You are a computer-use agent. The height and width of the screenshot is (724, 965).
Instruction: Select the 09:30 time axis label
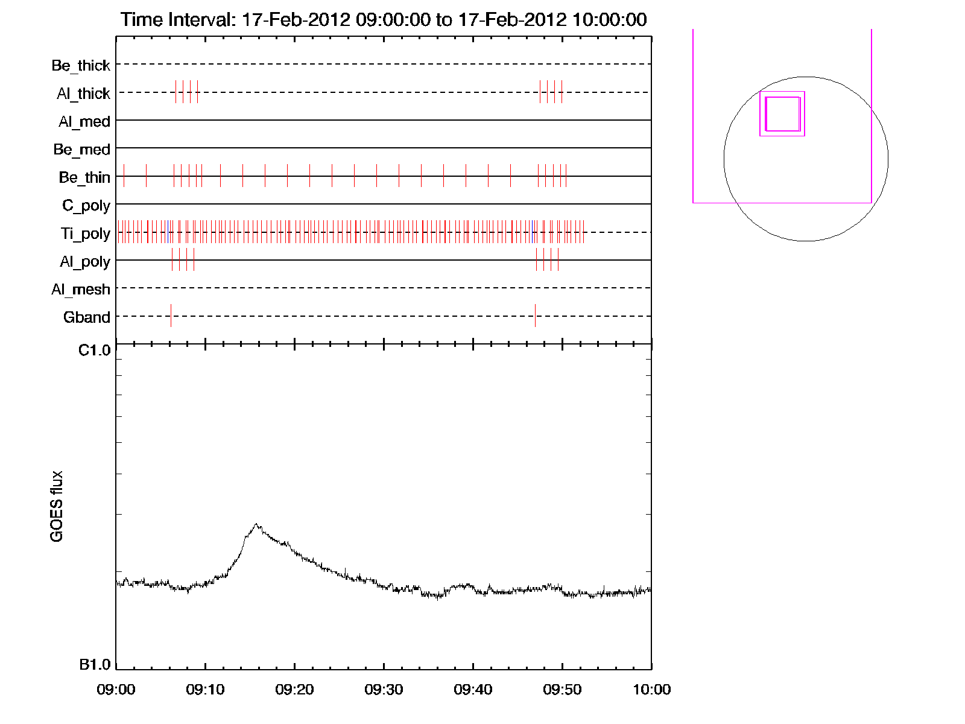384,690
